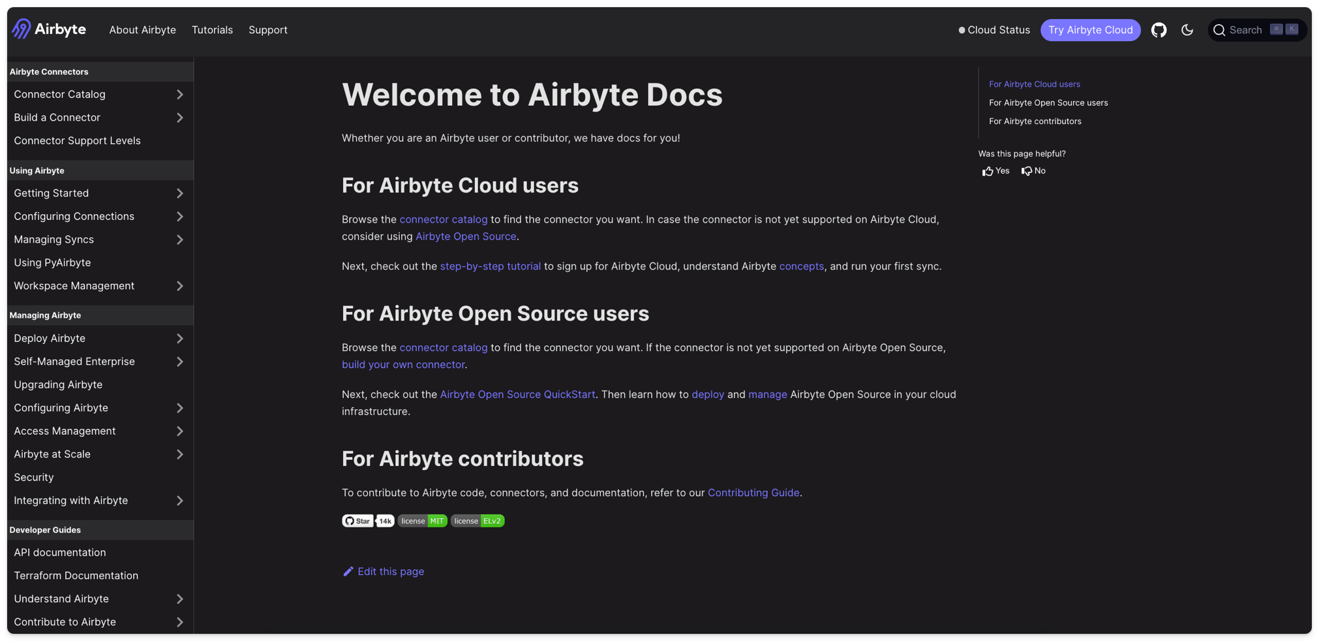The image size is (1319, 641).
Task: Jump to For Airbyte contributors in TOC
Action: coord(1035,121)
